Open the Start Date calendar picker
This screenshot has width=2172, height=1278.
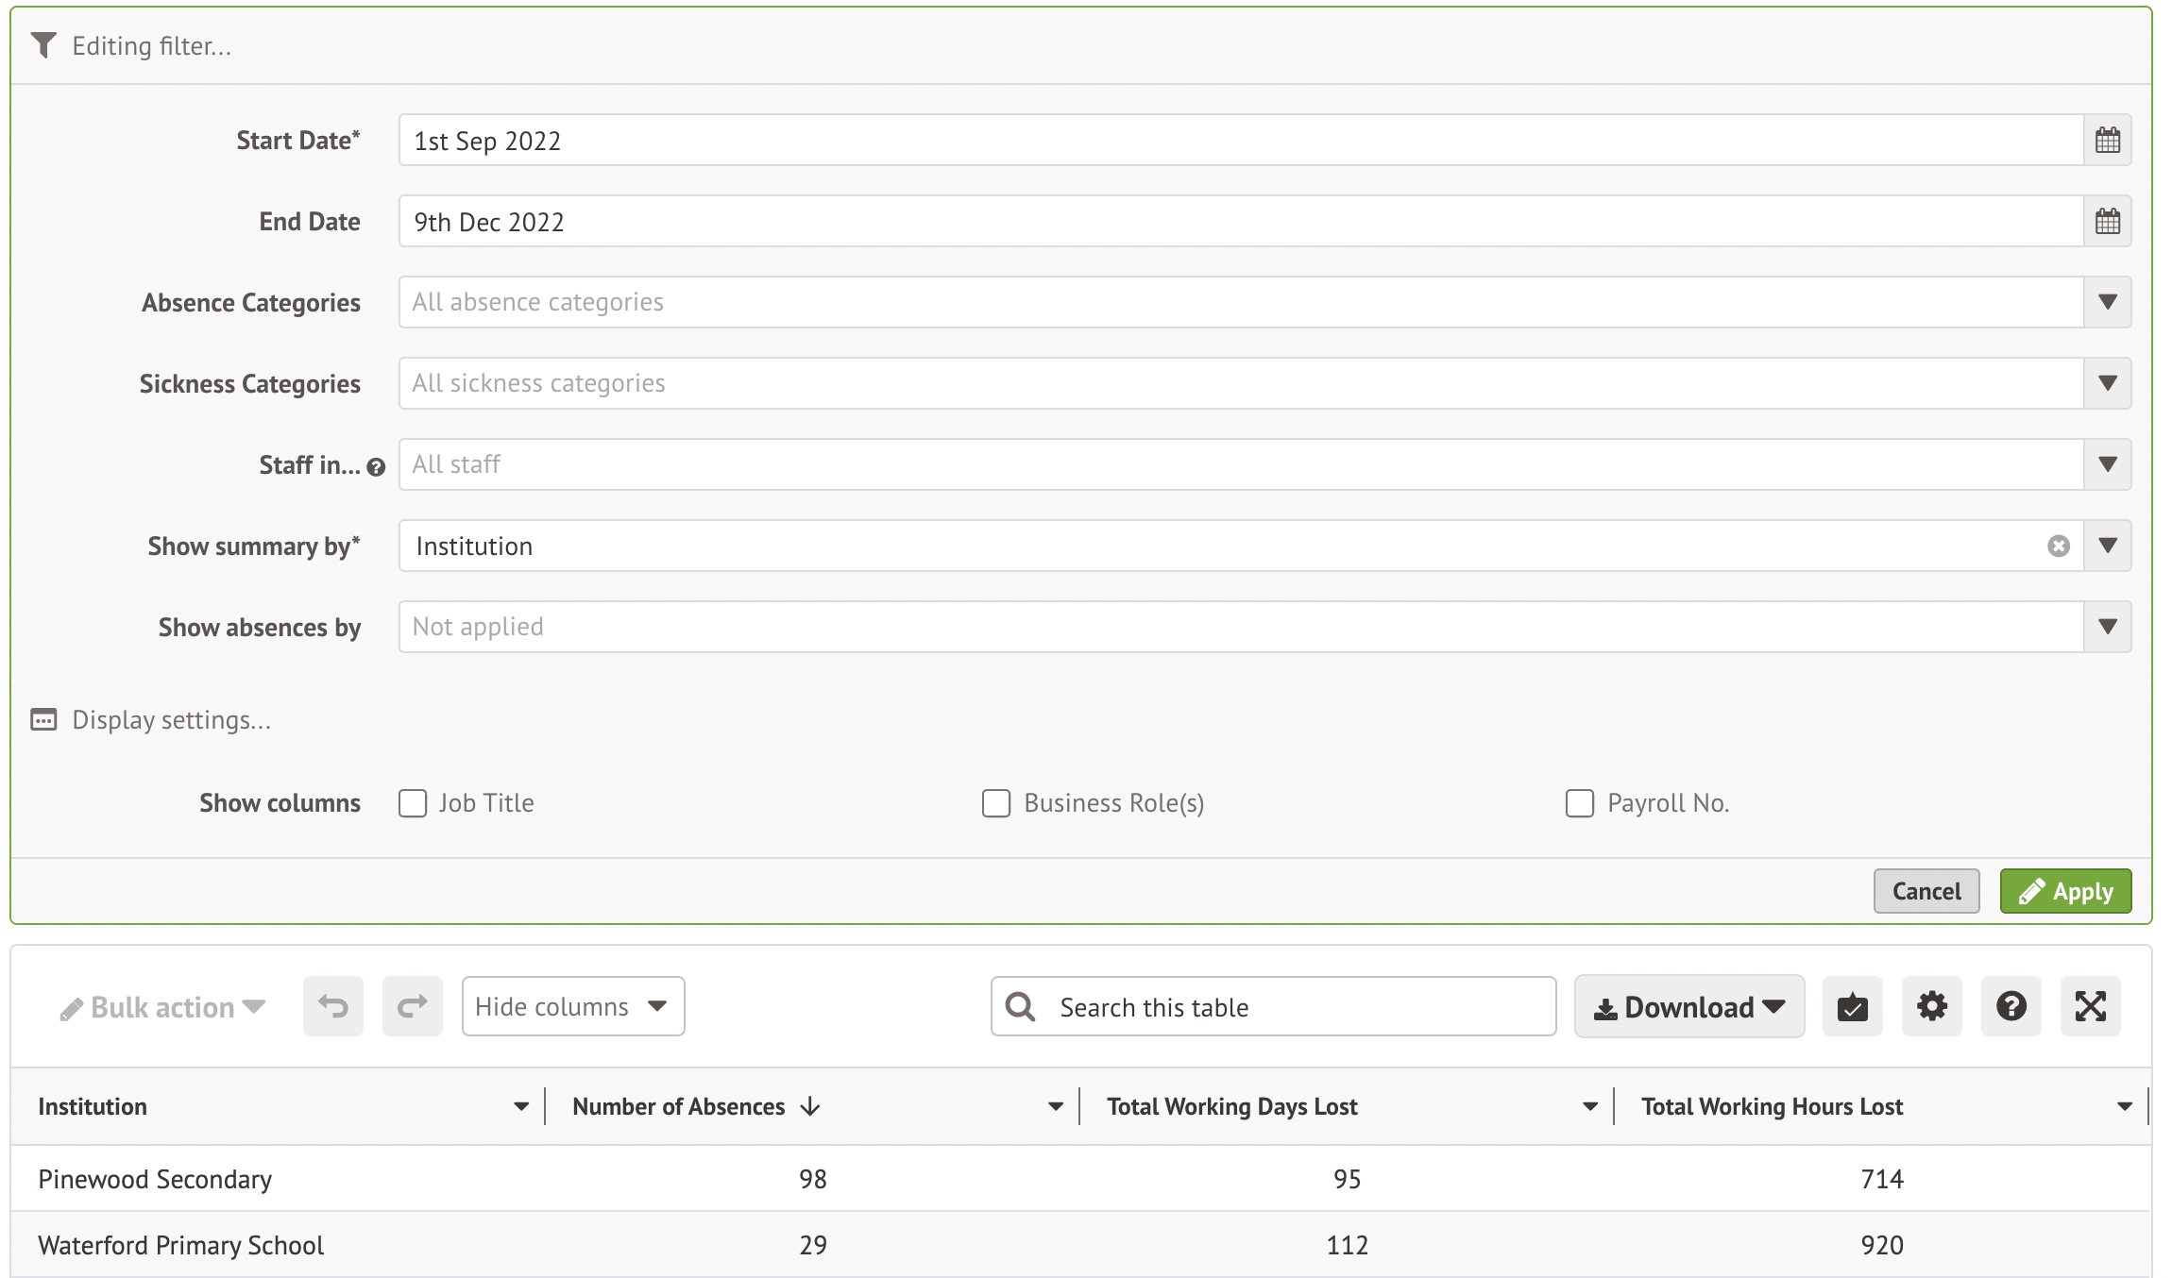click(2107, 141)
